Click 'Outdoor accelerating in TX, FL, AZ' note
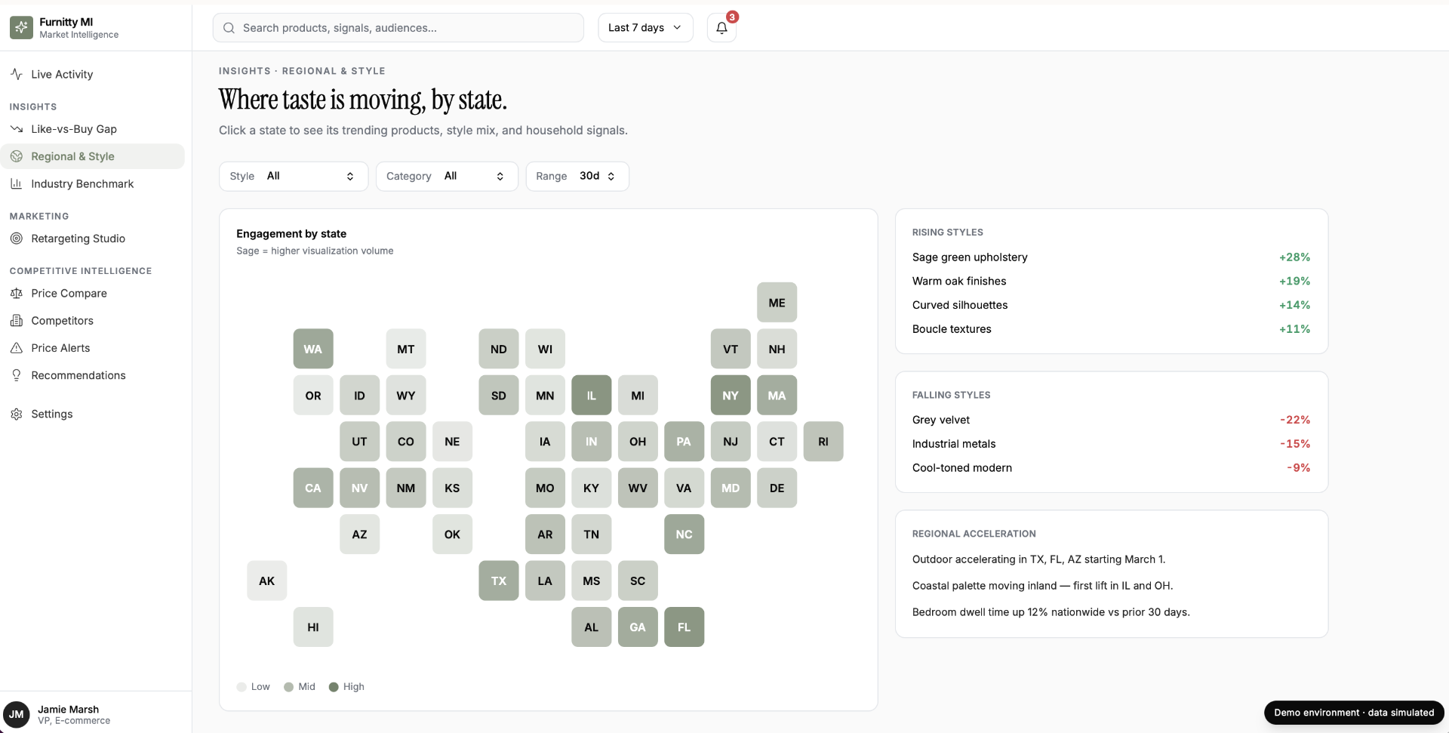The width and height of the screenshot is (1449, 733). tap(1038, 559)
